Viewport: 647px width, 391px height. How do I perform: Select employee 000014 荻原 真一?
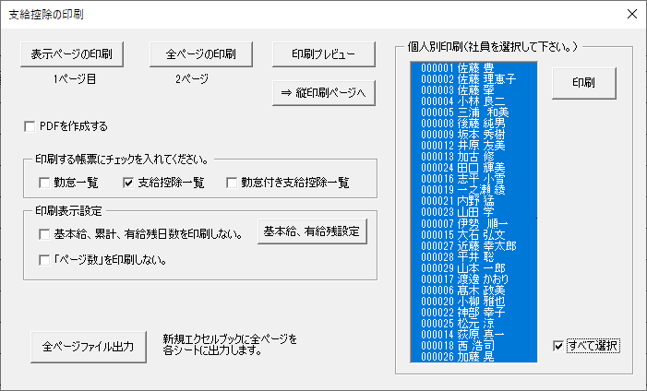click(x=474, y=335)
